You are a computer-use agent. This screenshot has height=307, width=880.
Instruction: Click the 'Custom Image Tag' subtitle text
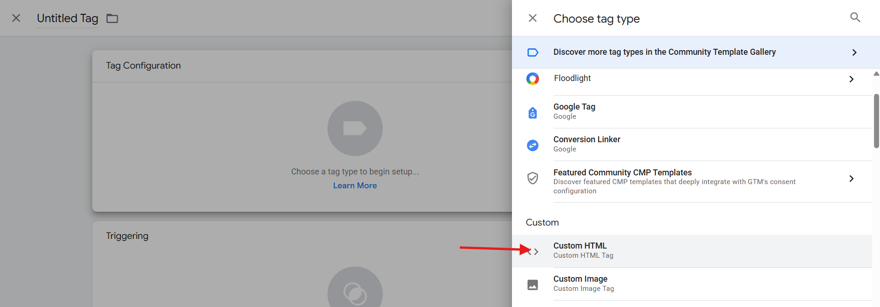584,289
